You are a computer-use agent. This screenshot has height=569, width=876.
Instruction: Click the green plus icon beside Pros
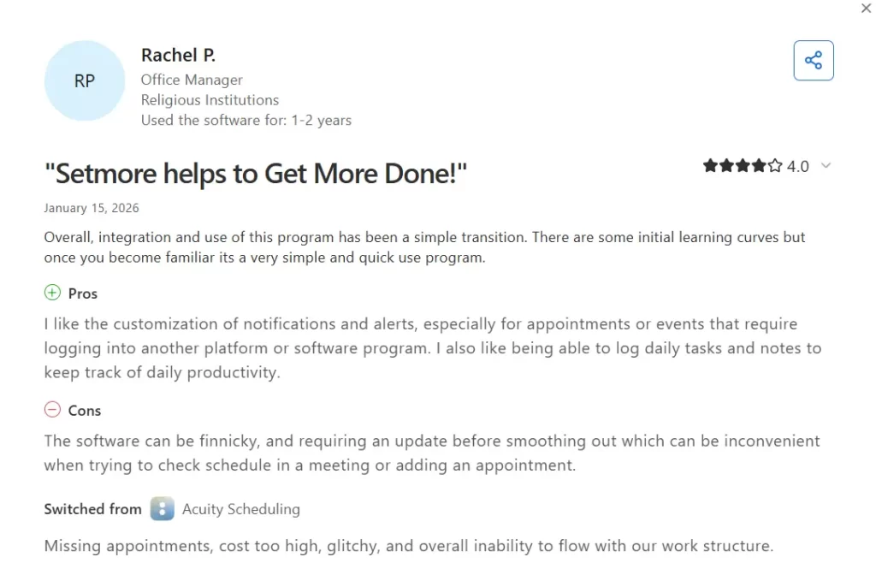(x=52, y=293)
